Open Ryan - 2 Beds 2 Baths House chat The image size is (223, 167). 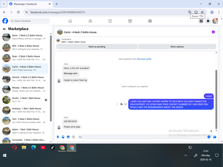[x=25, y=58]
